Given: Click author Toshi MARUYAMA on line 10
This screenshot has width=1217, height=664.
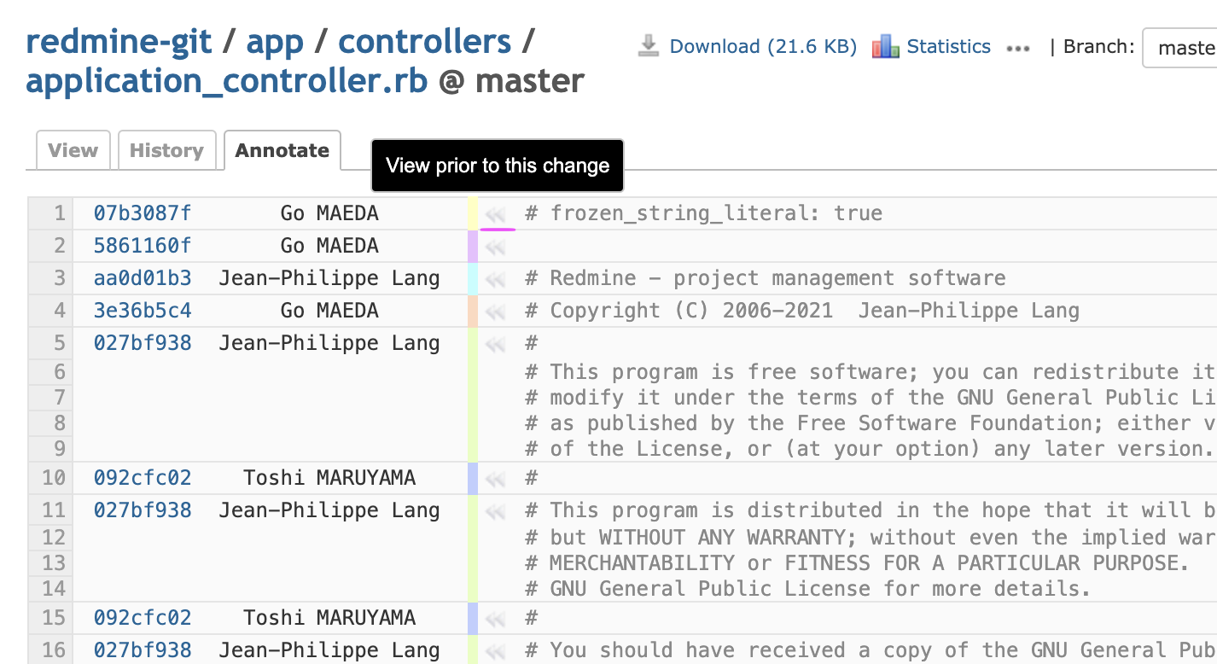Looking at the screenshot, I should [x=329, y=478].
